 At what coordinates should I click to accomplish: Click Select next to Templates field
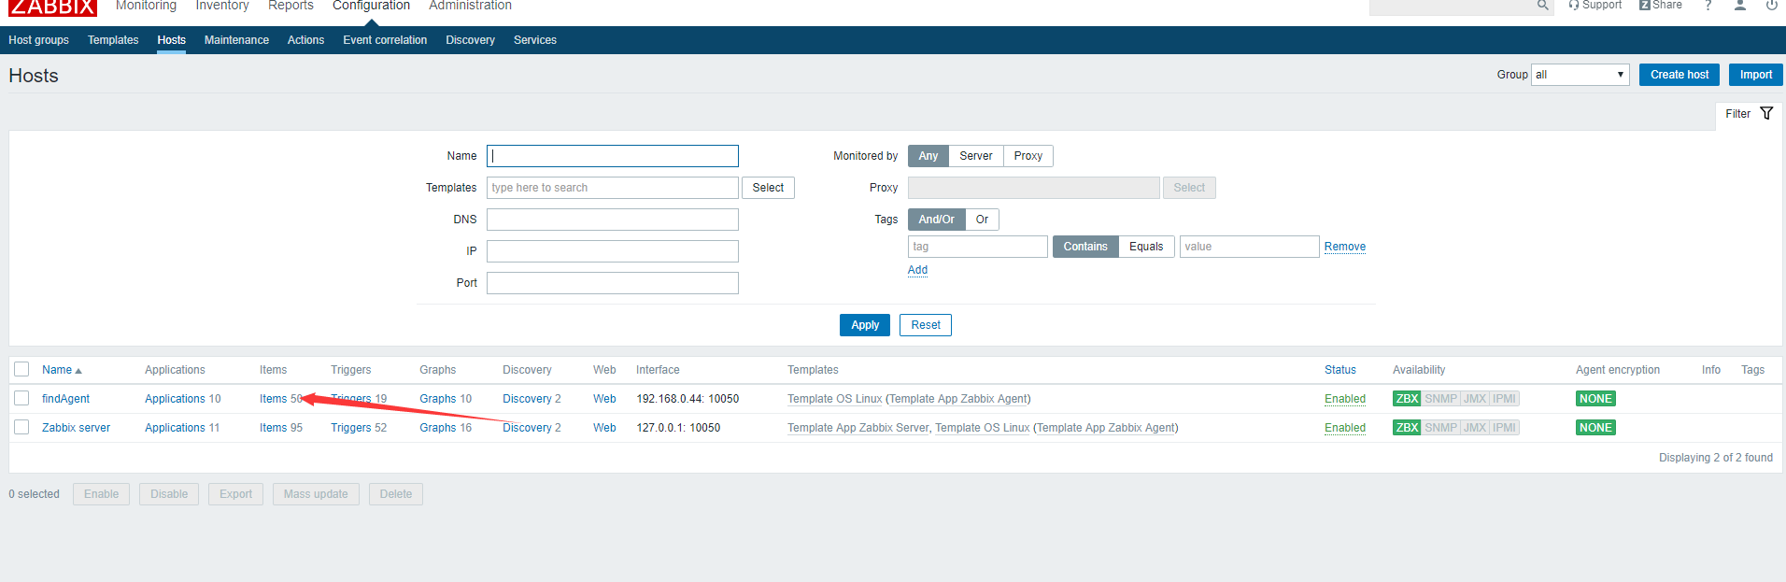tap(769, 188)
